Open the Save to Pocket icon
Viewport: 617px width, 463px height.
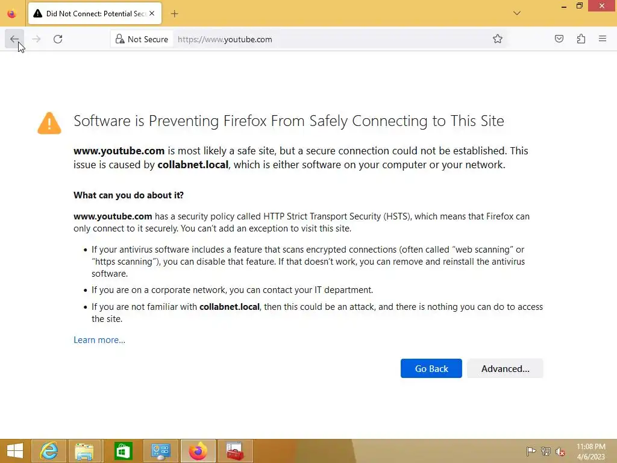559,39
